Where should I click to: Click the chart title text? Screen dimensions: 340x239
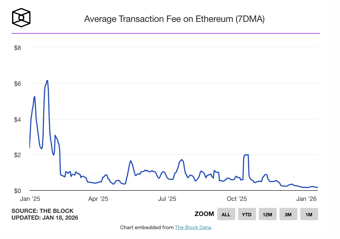[x=174, y=19]
